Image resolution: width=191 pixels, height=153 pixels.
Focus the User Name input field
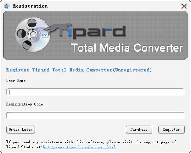[x=95, y=92]
